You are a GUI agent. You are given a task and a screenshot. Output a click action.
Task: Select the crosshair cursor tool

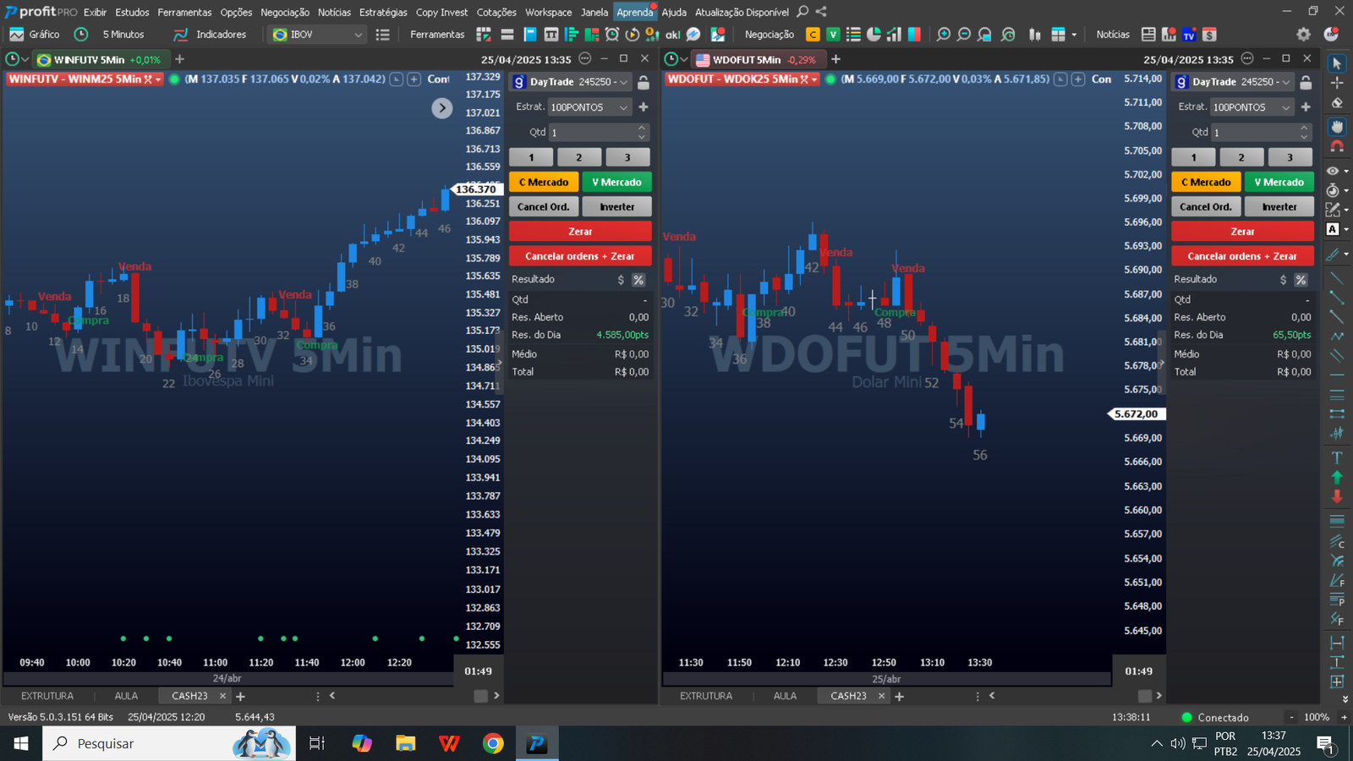[1337, 83]
